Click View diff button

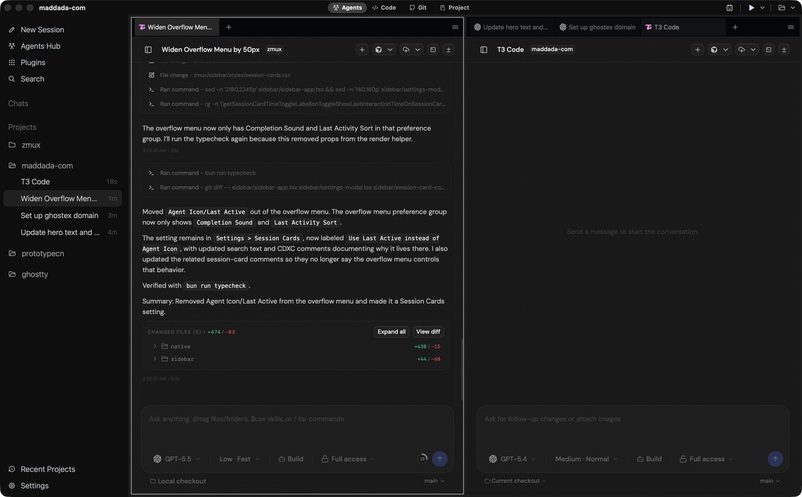pos(428,332)
